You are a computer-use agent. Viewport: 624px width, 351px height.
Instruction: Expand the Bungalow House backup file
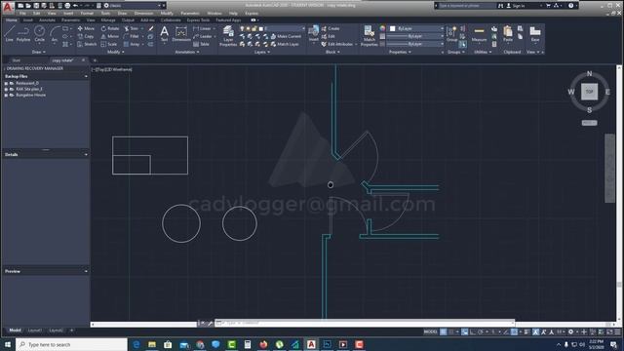pos(6,96)
